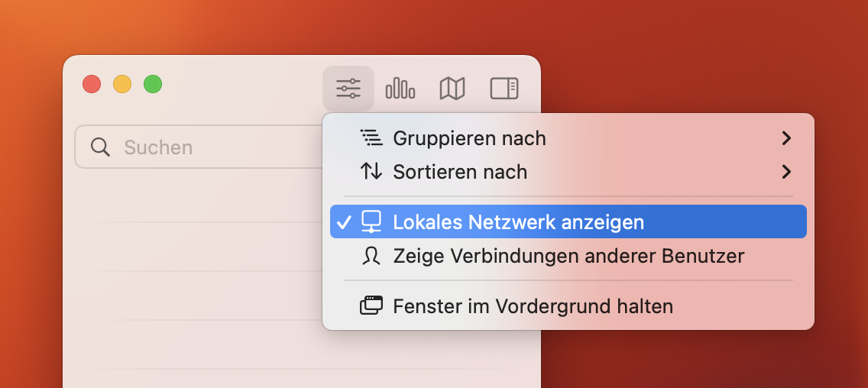868x388 pixels.
Task: Click the green zoom window button
Action: tap(153, 84)
